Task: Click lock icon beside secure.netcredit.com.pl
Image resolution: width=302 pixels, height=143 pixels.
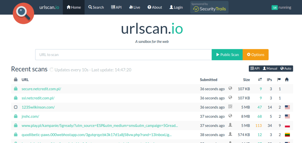Action: (16, 89)
